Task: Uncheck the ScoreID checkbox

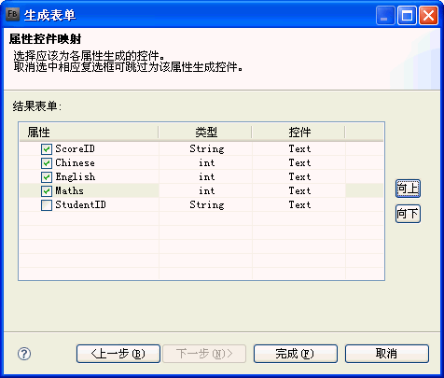Action: (47, 149)
